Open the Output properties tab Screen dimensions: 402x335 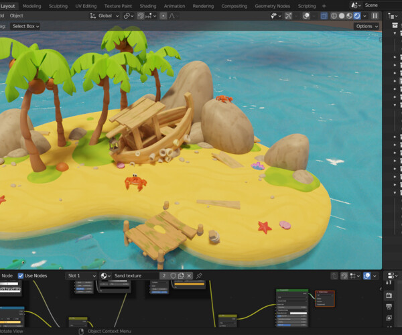389,307
